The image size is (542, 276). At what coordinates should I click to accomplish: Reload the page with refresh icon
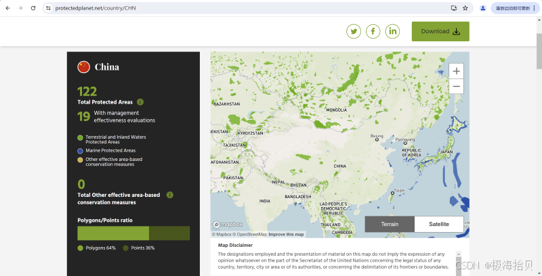tap(33, 8)
